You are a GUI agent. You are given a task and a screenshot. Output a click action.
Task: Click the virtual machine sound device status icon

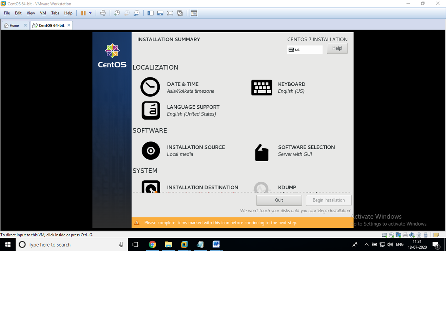tap(412, 235)
